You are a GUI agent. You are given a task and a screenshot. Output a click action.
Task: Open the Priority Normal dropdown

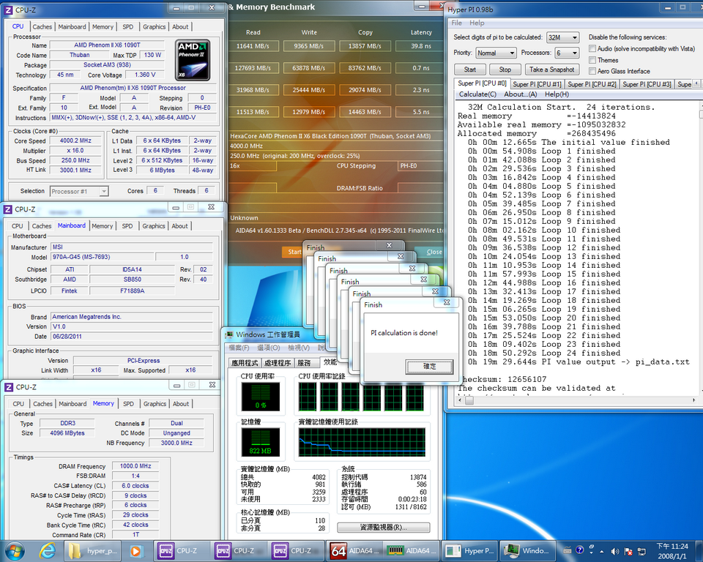[x=496, y=53]
